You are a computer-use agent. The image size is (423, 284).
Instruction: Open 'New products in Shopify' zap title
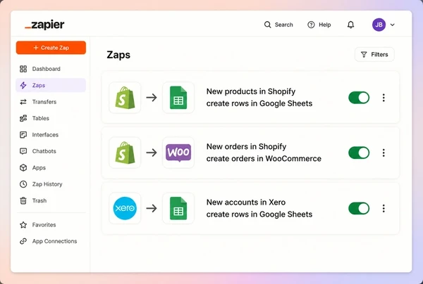pyautogui.click(x=251, y=91)
